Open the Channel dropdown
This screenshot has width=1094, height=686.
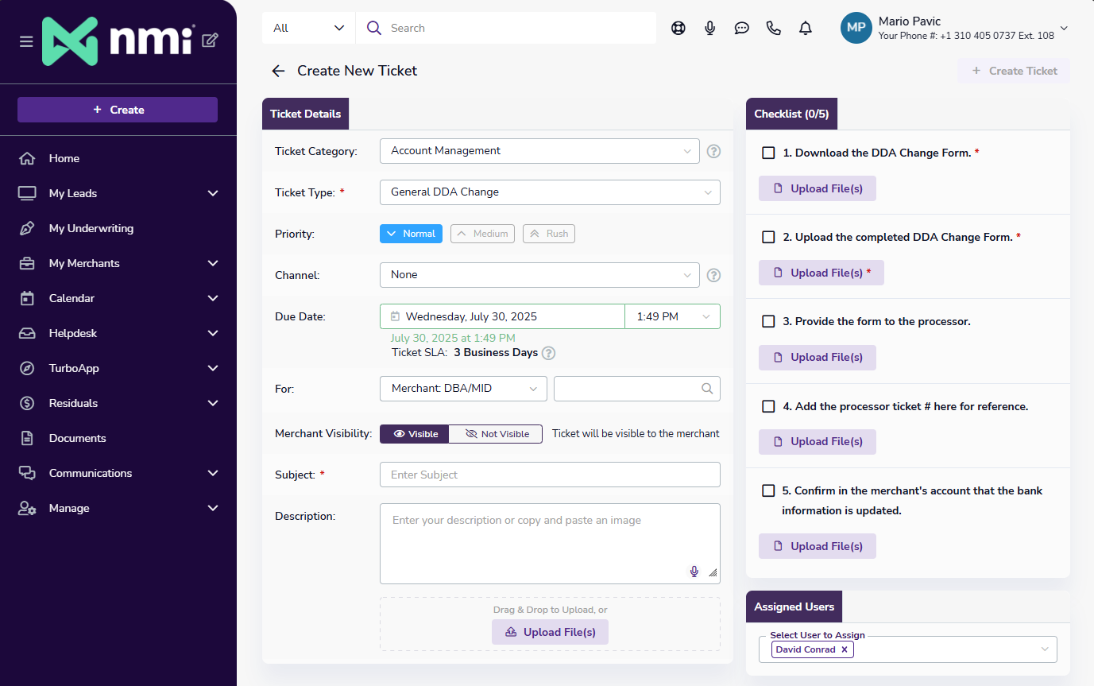pos(539,275)
